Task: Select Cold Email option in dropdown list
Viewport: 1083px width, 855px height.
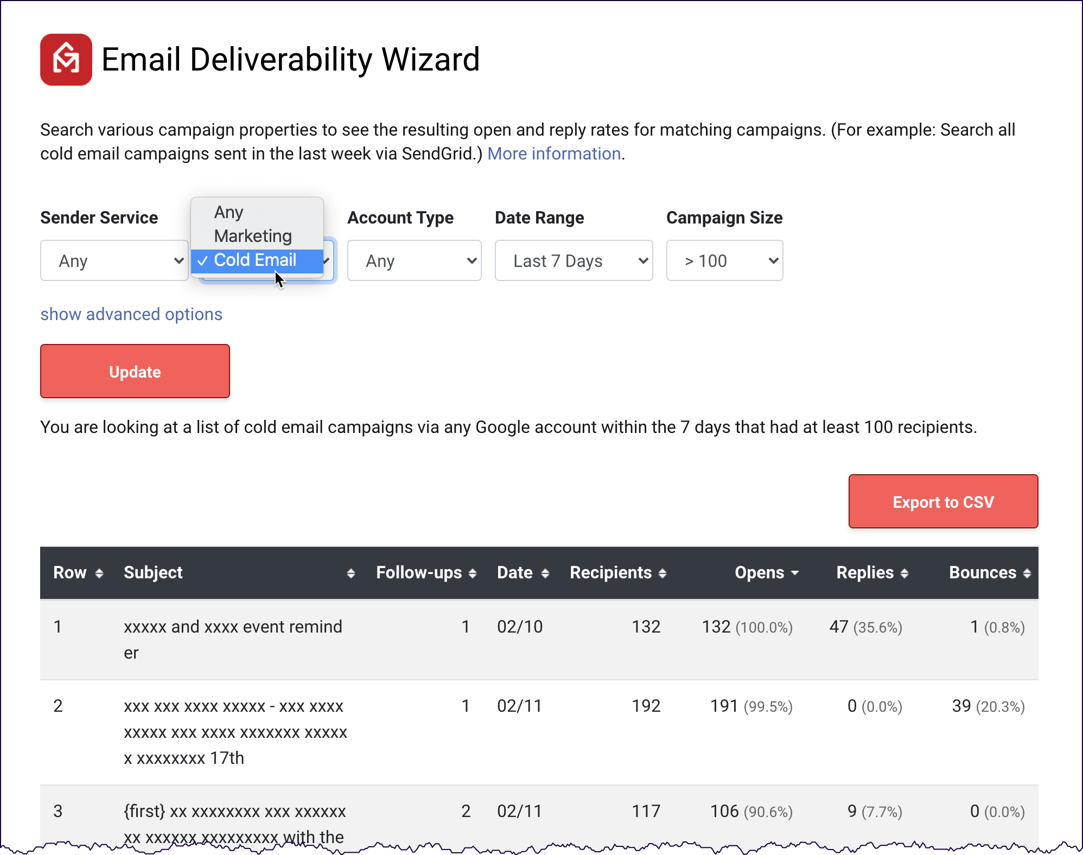Action: tap(257, 260)
